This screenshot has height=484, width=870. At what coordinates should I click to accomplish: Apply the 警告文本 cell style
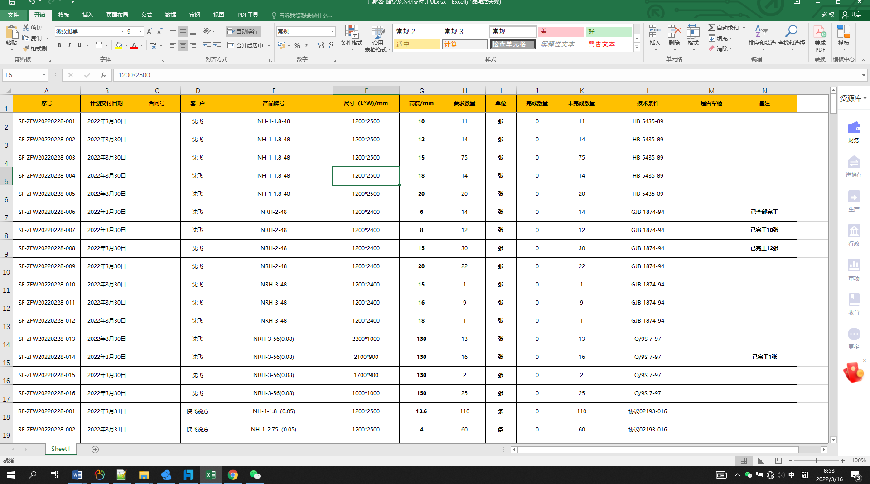pos(609,44)
